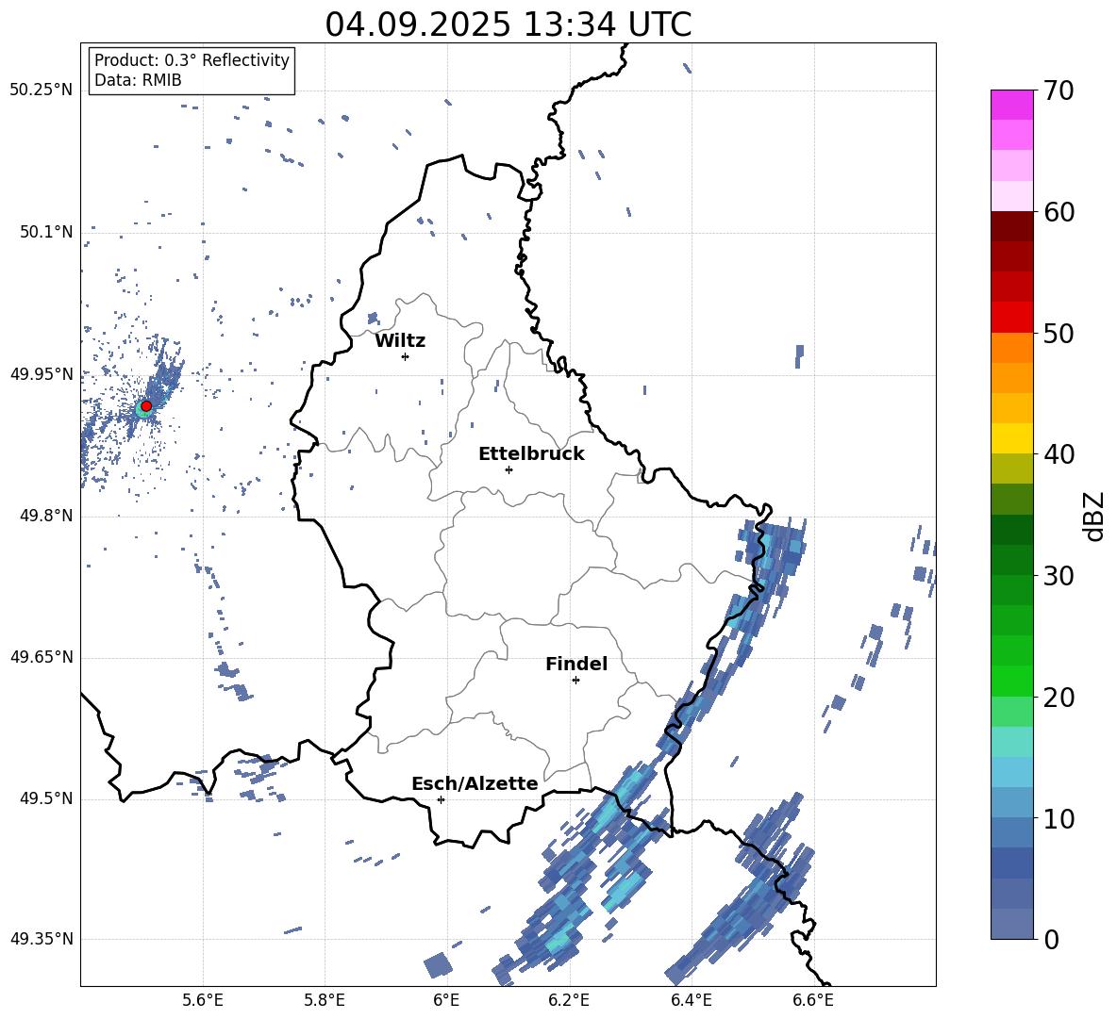This screenshot has width=1117, height=1019.
Task: Click the 50 value on the colorbar
Action: pyautogui.click(x=1059, y=334)
